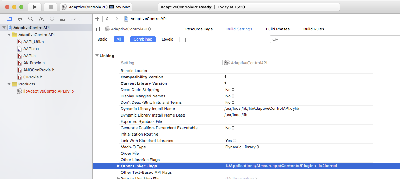
Task: Click the Stop button in toolbar
Action: click(x=50, y=7)
